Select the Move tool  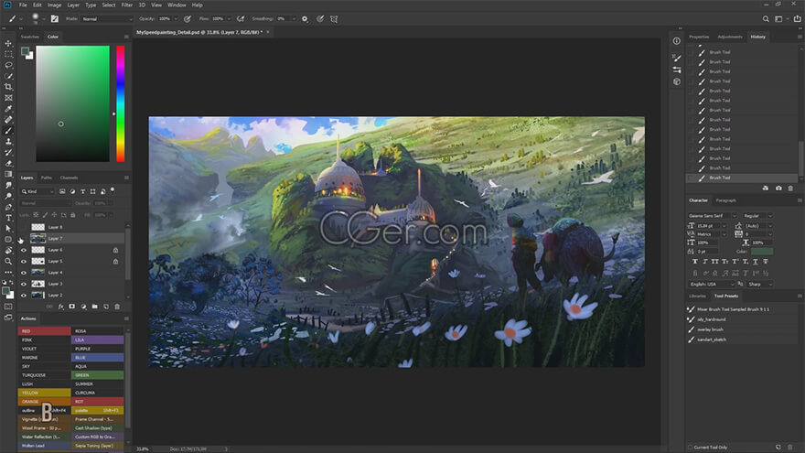pos(8,43)
